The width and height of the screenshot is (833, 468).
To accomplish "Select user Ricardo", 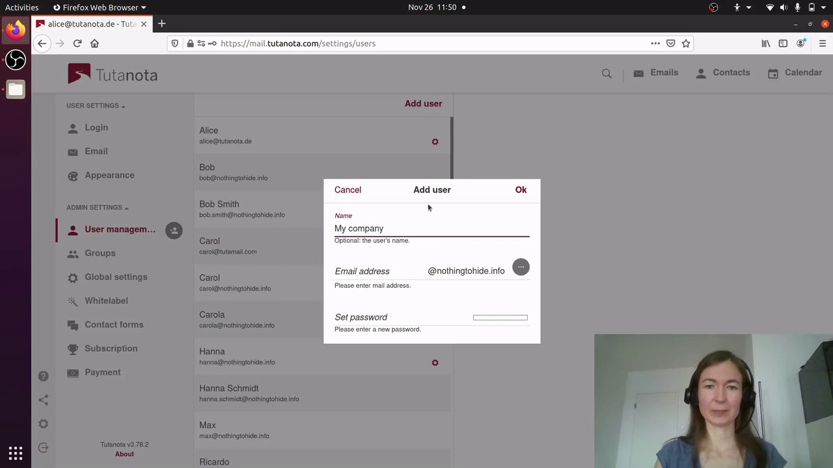I will [321, 459].
